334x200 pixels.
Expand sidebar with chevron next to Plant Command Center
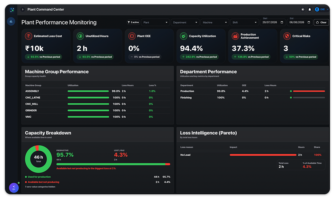coord(22,9)
